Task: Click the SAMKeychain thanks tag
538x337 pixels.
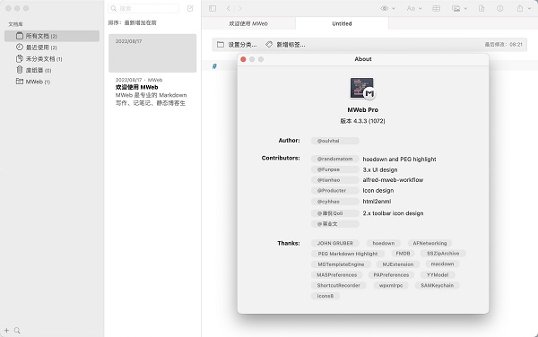Action: (x=438, y=285)
